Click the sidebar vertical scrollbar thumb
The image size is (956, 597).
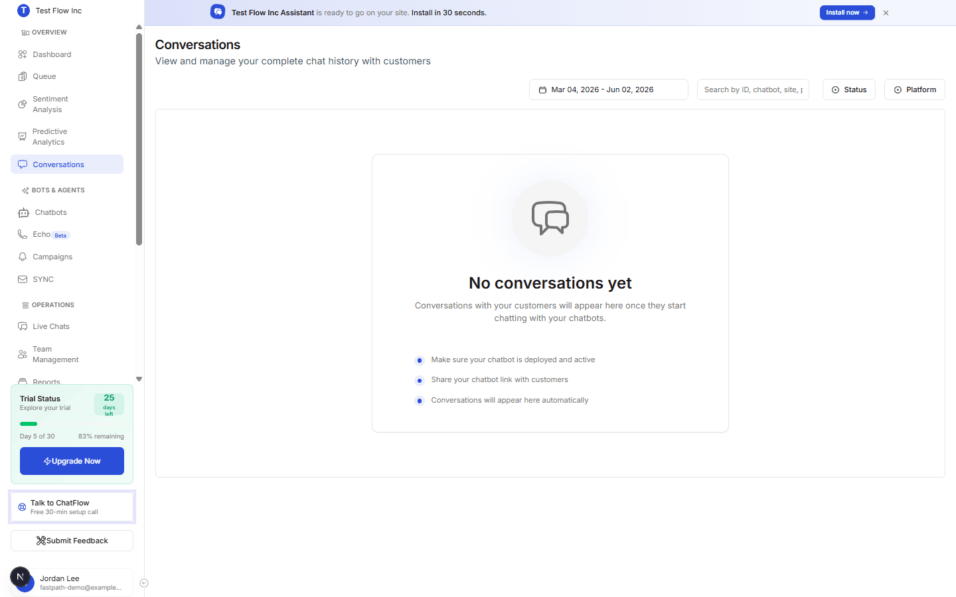coord(139,139)
